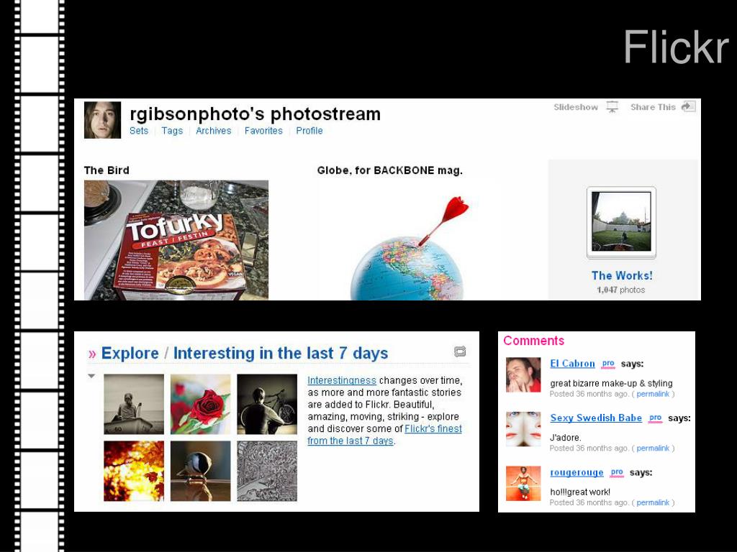This screenshot has height=552, width=737.
Task: Click the J'adore. comment text
Action: 566,438
